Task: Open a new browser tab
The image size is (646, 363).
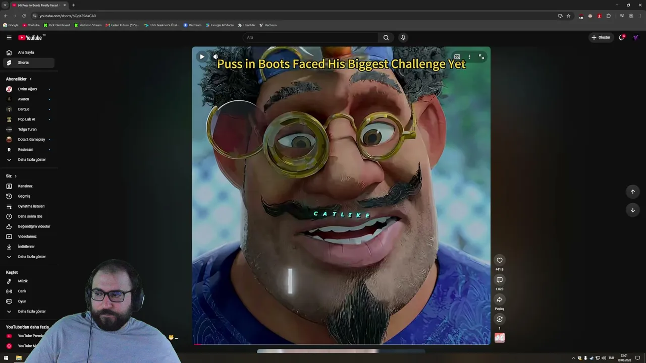Action: pyautogui.click(x=73, y=5)
